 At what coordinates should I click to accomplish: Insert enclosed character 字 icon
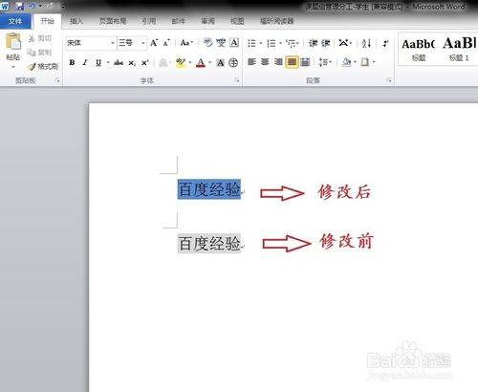pyautogui.click(x=233, y=62)
